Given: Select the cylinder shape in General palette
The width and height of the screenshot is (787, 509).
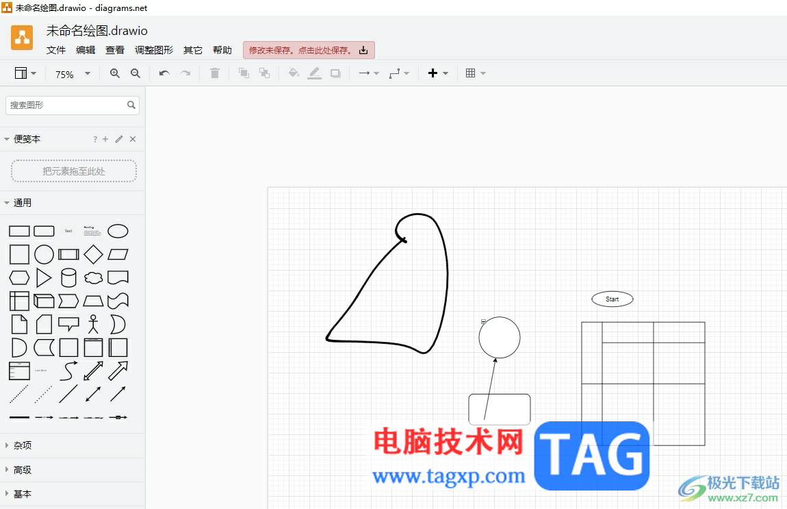Looking at the screenshot, I should (68, 277).
